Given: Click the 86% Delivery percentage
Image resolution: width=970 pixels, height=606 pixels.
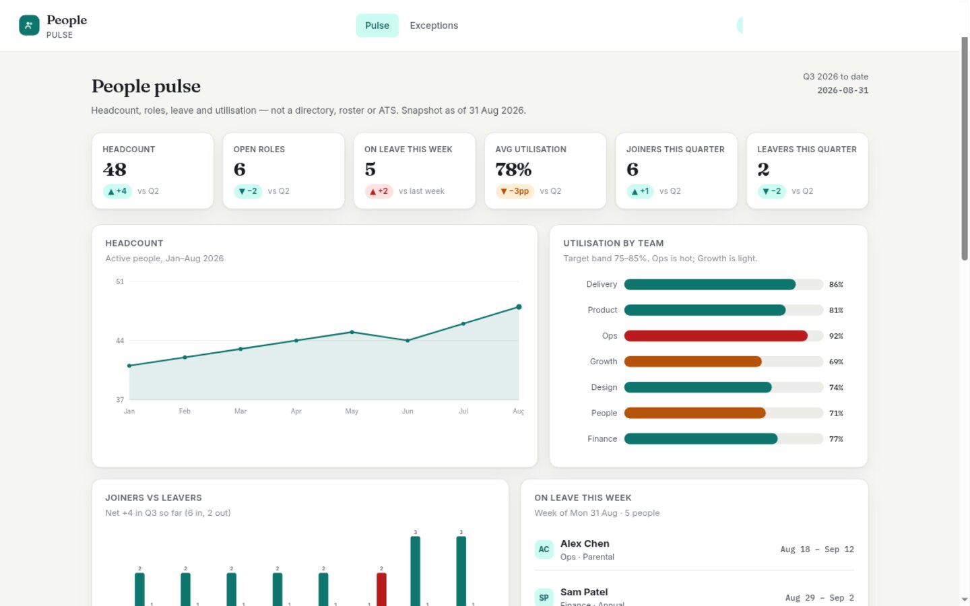Looking at the screenshot, I should click(836, 285).
